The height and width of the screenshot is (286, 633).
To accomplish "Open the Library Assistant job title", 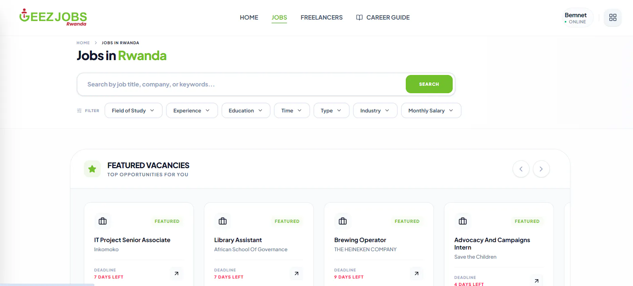I will [238, 240].
